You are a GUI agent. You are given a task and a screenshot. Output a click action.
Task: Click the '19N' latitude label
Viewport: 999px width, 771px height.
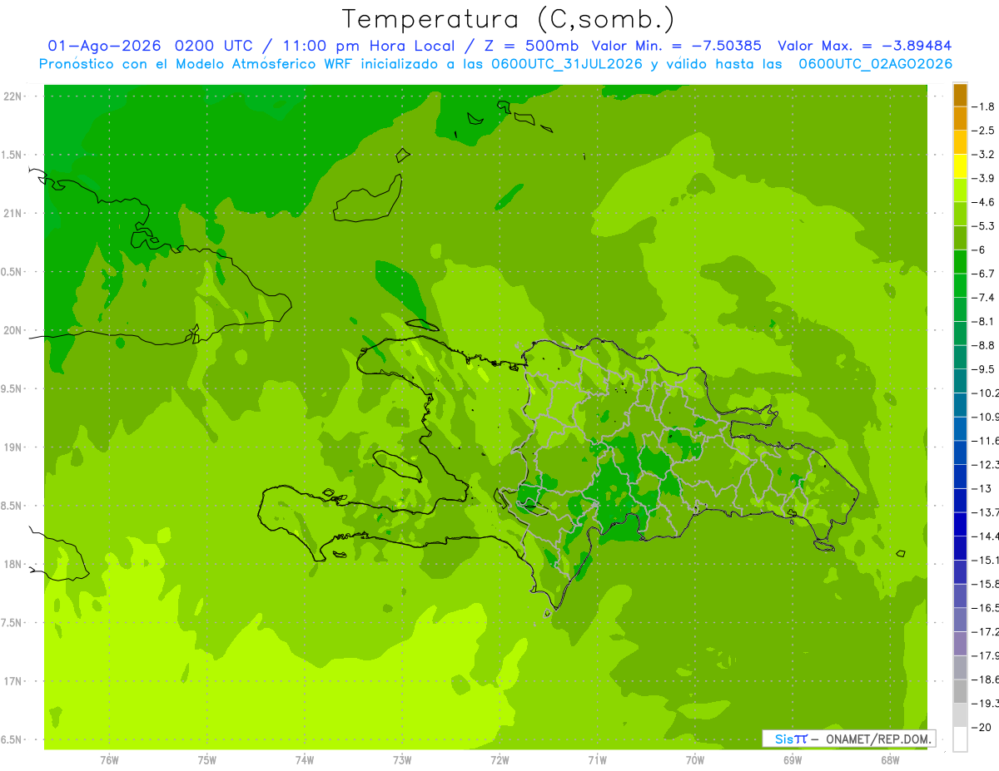[14, 447]
